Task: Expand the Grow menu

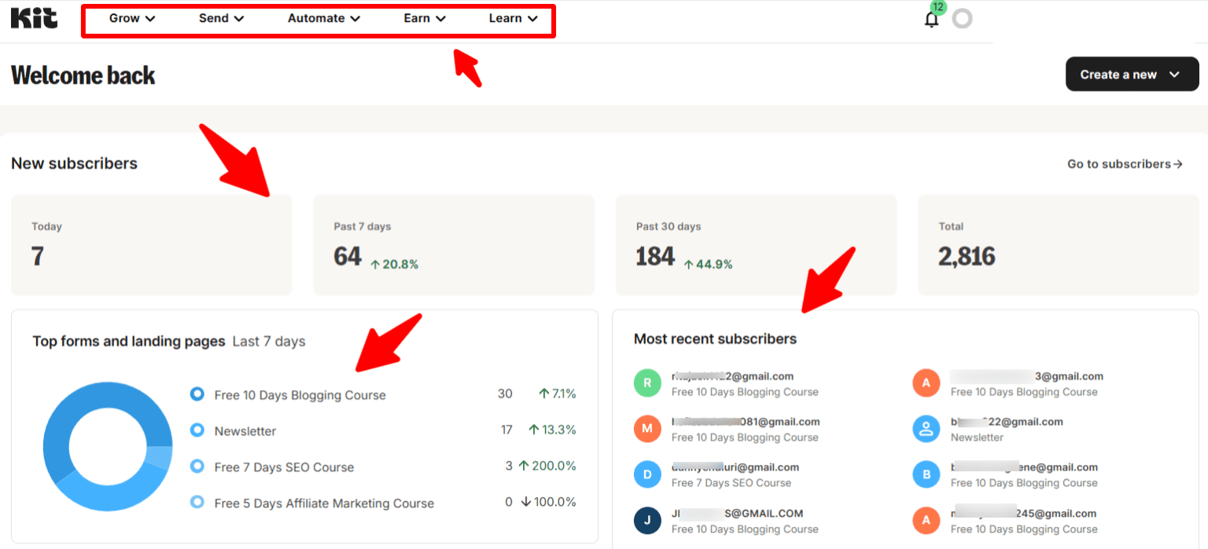Action: pyautogui.click(x=131, y=19)
